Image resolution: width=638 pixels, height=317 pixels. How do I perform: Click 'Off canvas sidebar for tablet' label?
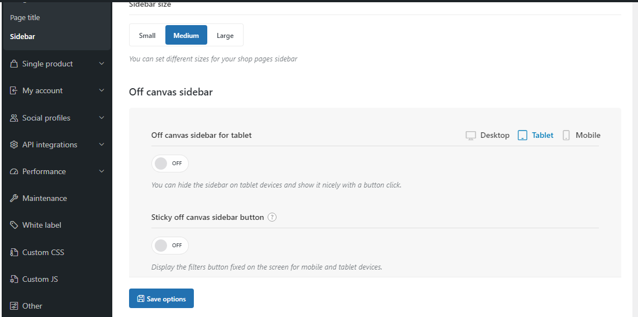coord(202,135)
